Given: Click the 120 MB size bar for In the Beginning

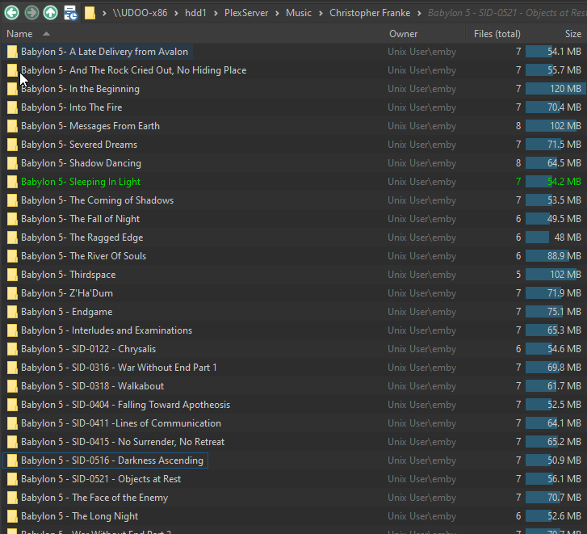Looking at the screenshot, I should tap(556, 89).
